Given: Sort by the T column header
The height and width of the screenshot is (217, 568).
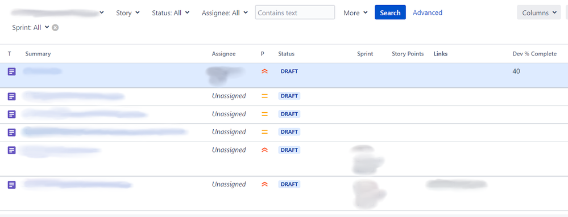Looking at the screenshot, I should click(x=10, y=54).
